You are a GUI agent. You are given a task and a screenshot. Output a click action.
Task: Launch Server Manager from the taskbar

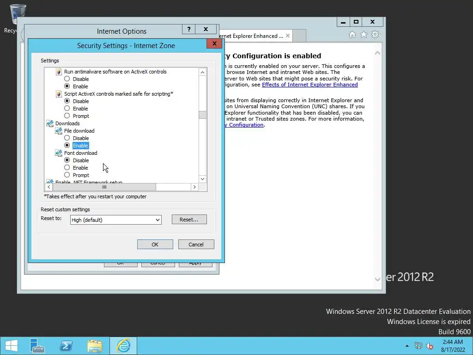37,346
